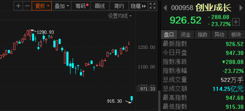Zoom in chart with plus button

point(18,6)
